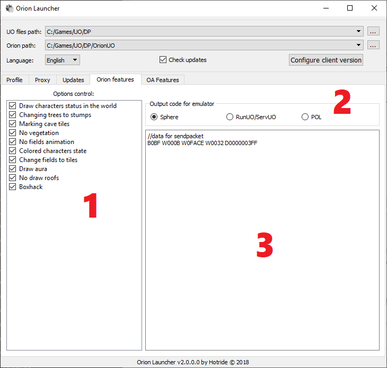Toggle Draw characters status in the world
Image resolution: width=387 pixels, height=368 pixels.
[13, 106]
